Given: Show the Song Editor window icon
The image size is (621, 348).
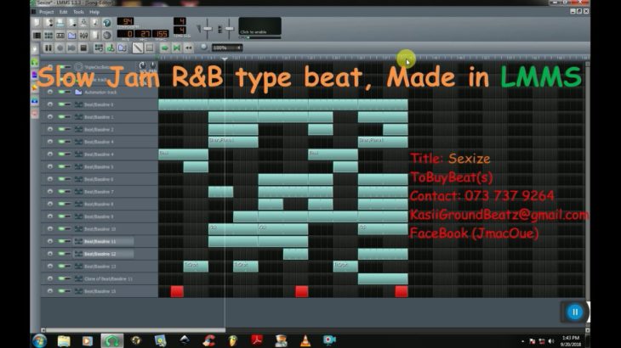Looking at the screenshot, I should [37, 36].
